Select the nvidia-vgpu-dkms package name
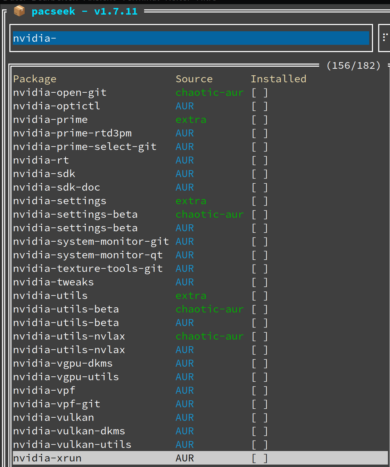This screenshot has width=390, height=467. click(63, 364)
